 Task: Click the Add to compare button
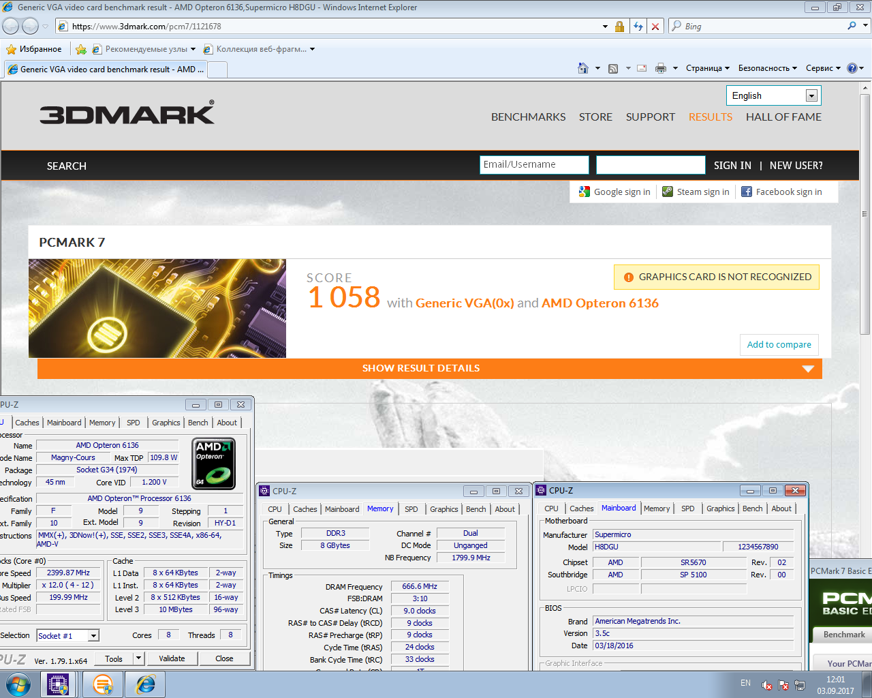coord(779,344)
